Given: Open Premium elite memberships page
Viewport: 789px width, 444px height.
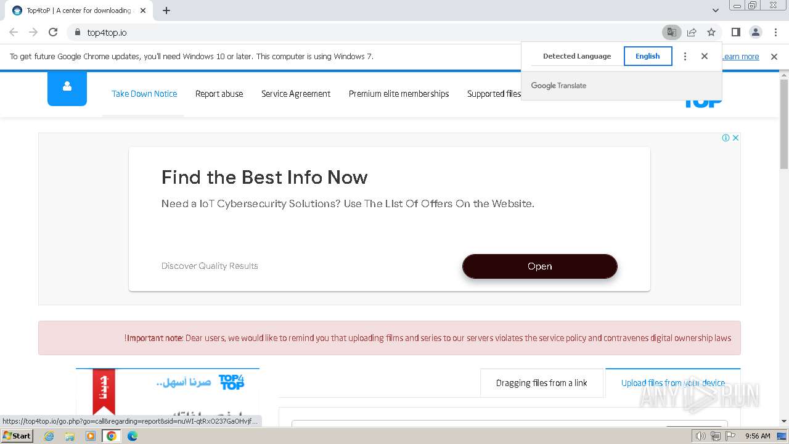Looking at the screenshot, I should (399, 94).
